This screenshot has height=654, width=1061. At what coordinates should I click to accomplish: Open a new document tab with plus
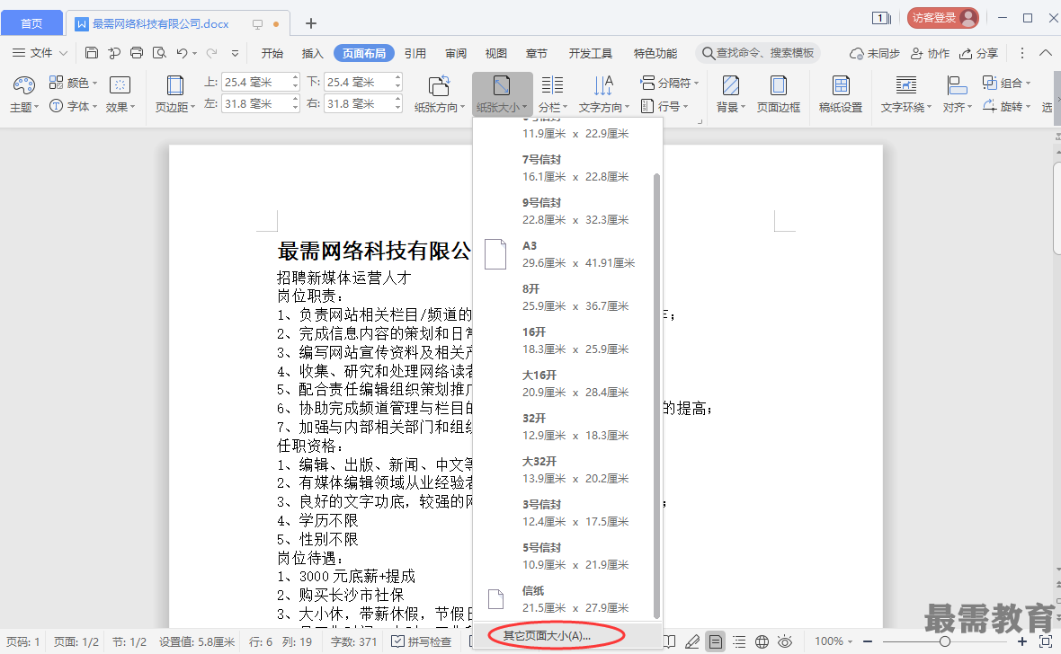coord(310,23)
